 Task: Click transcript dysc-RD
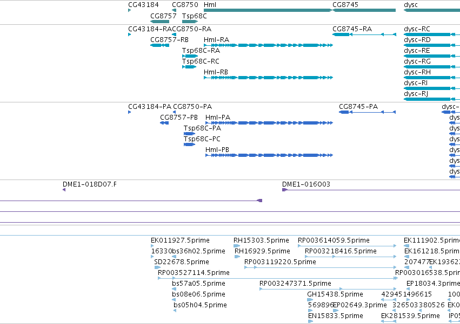[x=432, y=45]
